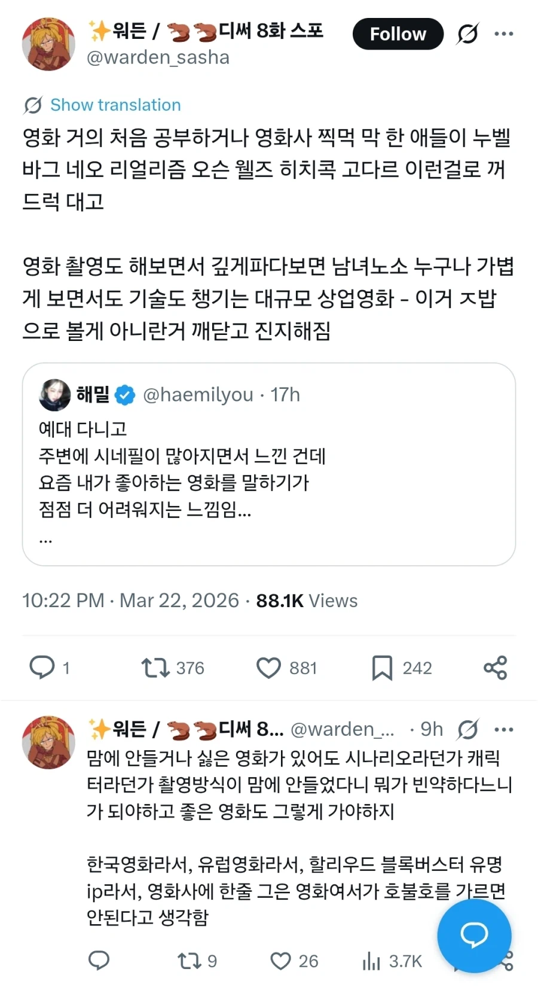The image size is (538, 987).
Task: Follow @warden_sasha
Action: 398,34
